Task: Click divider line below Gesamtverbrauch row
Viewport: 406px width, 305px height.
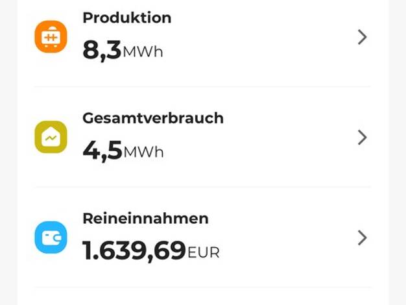Action: 202,187
